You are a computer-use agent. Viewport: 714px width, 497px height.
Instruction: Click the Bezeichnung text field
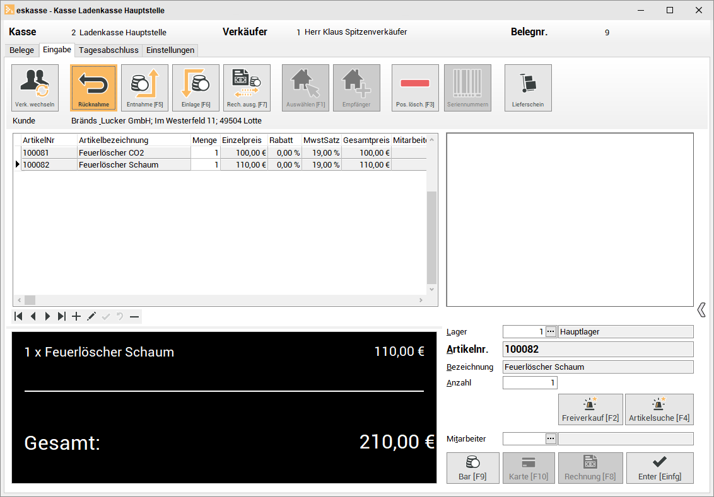598,367
